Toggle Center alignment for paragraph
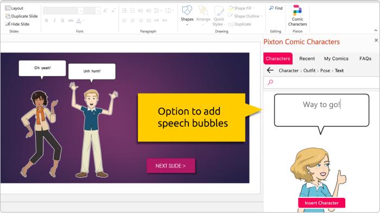This screenshot has height=213, width=380. pos(132,21)
